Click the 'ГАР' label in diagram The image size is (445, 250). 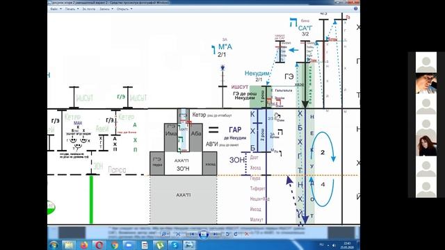tap(235, 130)
